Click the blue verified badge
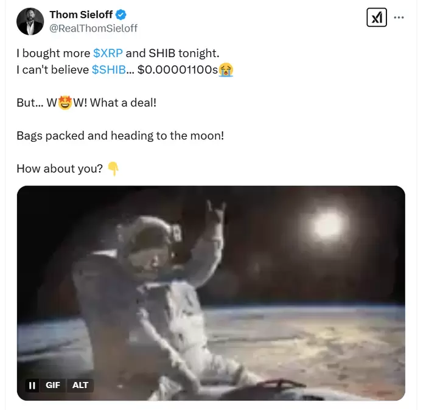426x410 pixels. 120,15
